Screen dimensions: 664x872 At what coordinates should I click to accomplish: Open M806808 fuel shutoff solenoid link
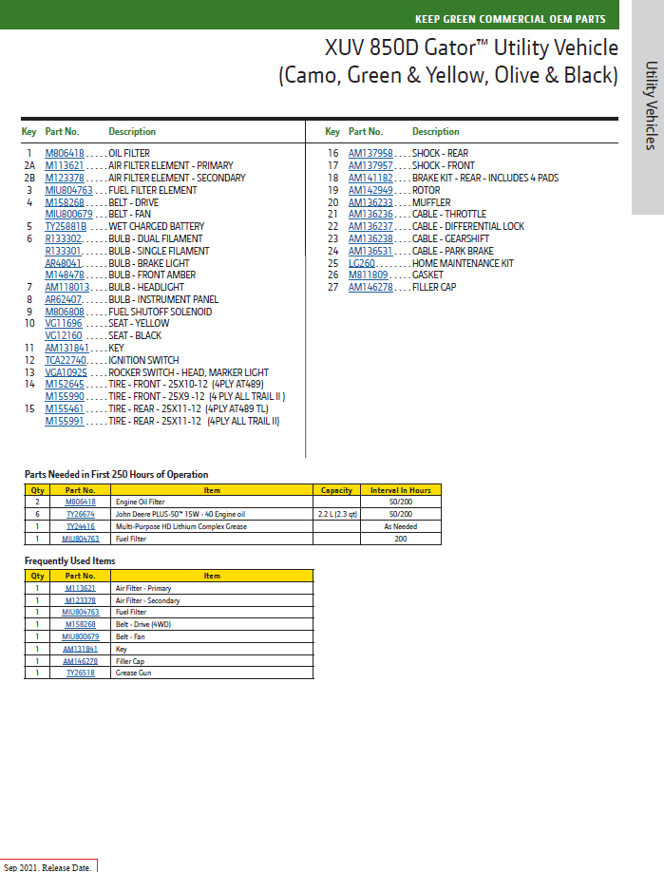(65, 312)
